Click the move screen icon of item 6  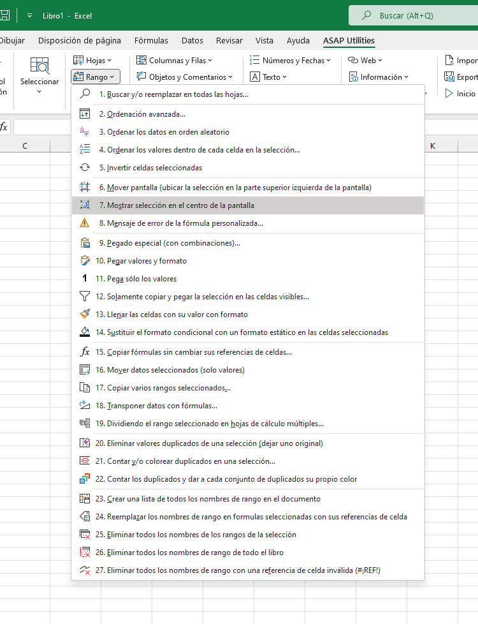pyautogui.click(x=85, y=187)
